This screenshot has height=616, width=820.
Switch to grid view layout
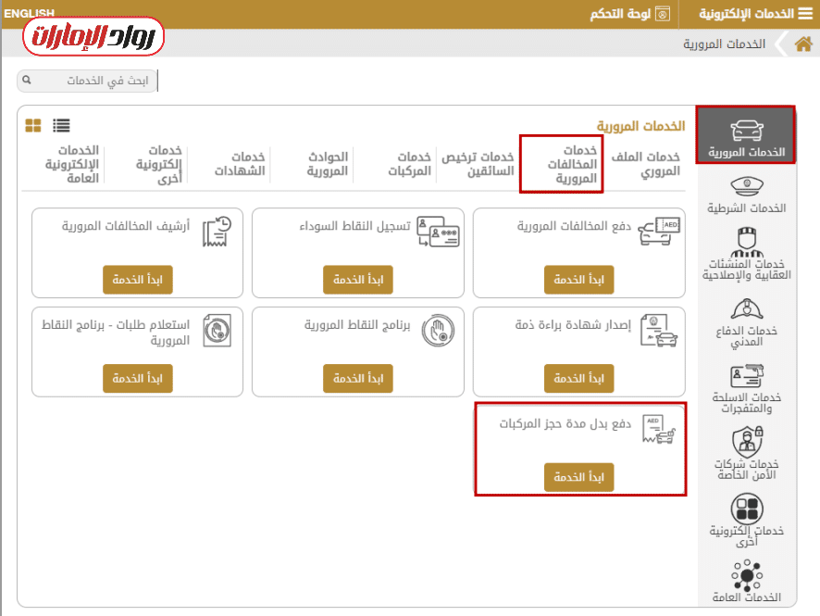tap(31, 123)
